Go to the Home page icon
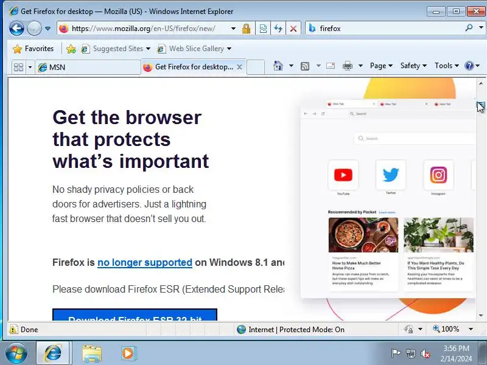The width and height of the screenshot is (487, 365). pyautogui.click(x=278, y=66)
